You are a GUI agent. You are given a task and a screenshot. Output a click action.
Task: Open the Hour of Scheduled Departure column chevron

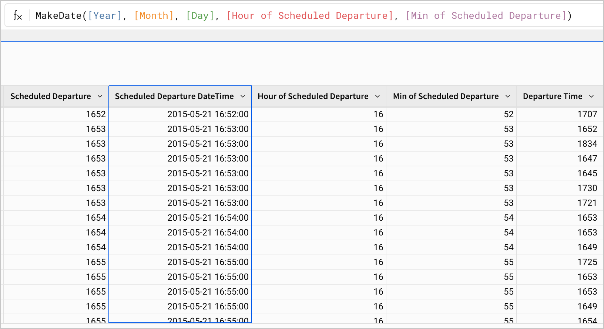pos(377,96)
